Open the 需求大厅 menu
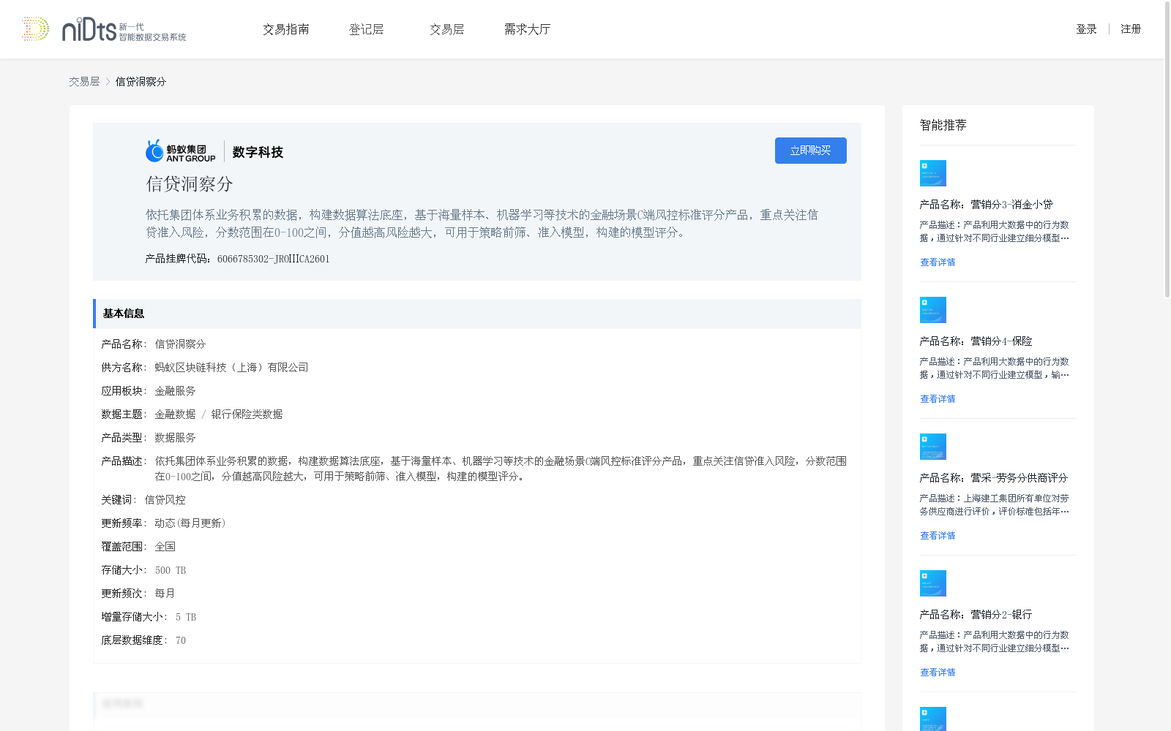The width and height of the screenshot is (1171, 731). (x=527, y=29)
